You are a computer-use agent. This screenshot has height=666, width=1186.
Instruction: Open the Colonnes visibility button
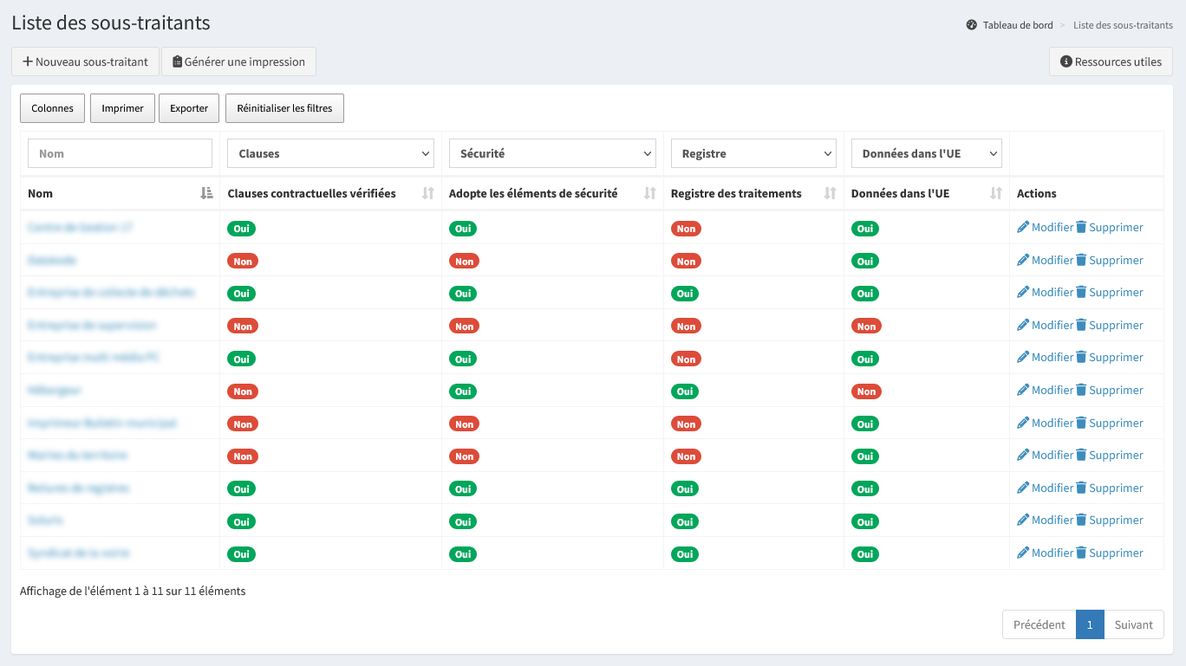(53, 108)
